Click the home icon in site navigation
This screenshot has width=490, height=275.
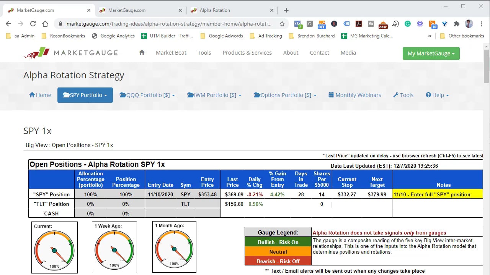pyautogui.click(x=142, y=53)
